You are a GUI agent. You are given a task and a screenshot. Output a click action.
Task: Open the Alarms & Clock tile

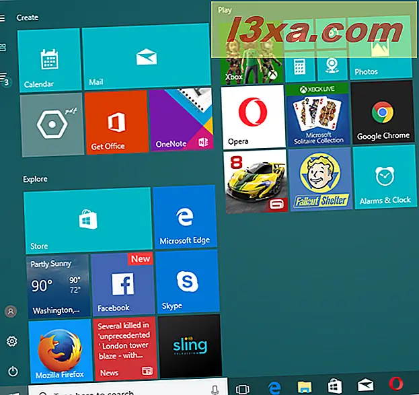coord(385,177)
